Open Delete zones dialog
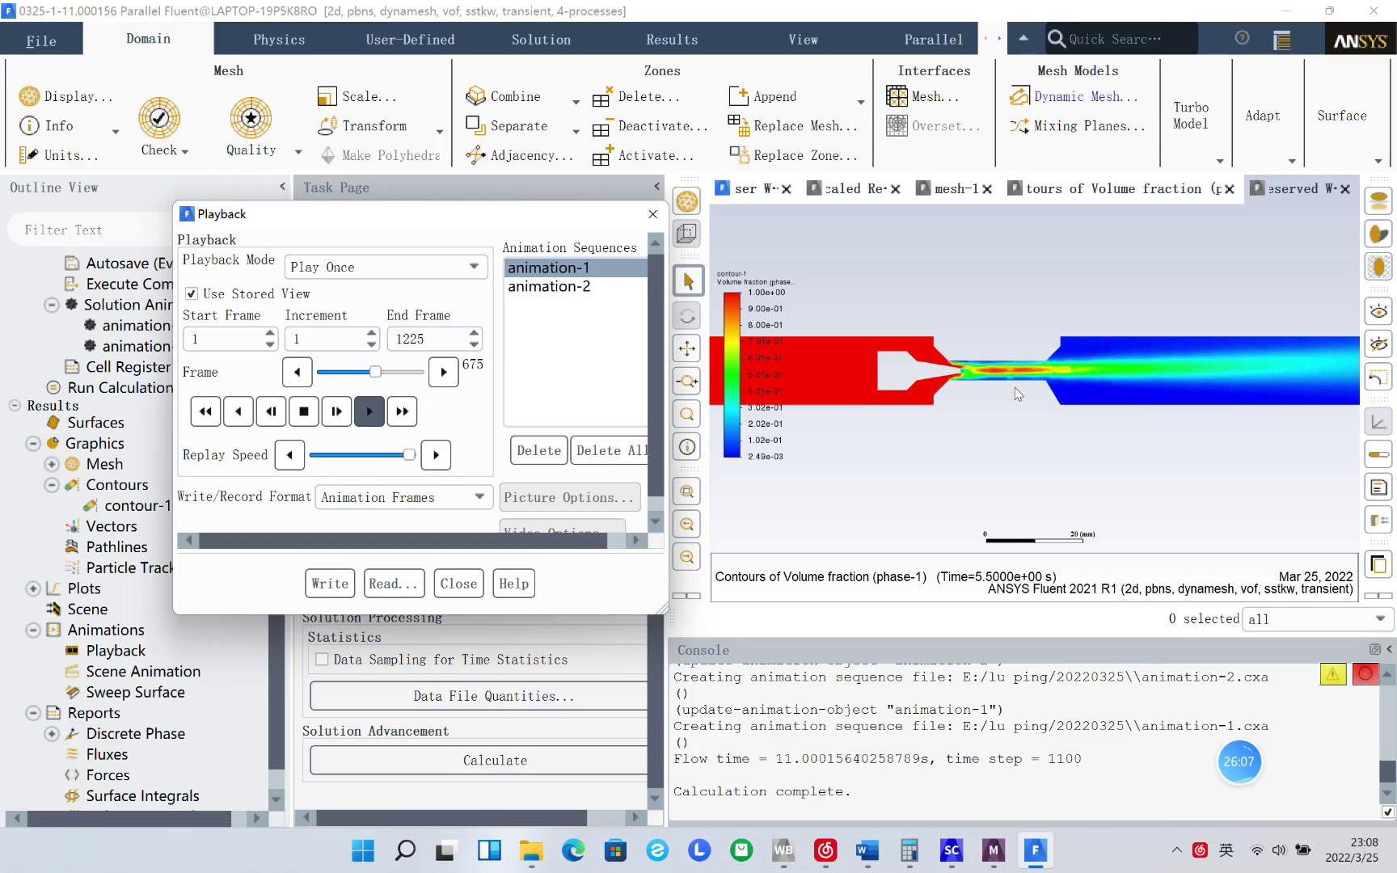The width and height of the screenshot is (1397, 873). point(635,96)
